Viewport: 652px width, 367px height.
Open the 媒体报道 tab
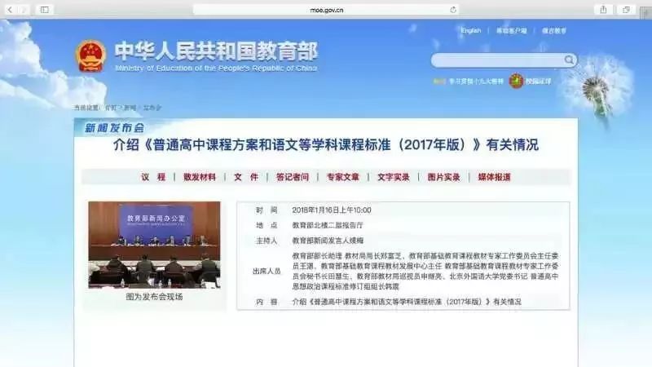494,177
